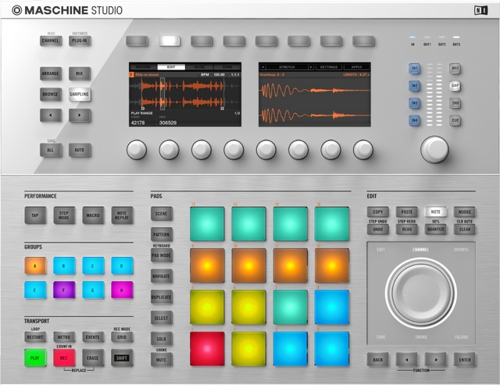Screen dimensions: 500x385
Task: Click the green PLAY button
Action: [x=35, y=358]
